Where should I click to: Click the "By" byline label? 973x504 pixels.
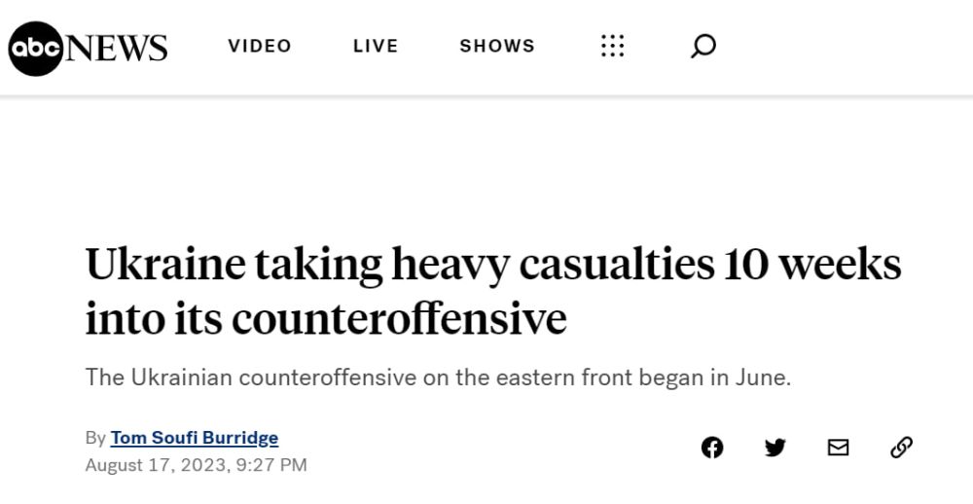(x=95, y=439)
